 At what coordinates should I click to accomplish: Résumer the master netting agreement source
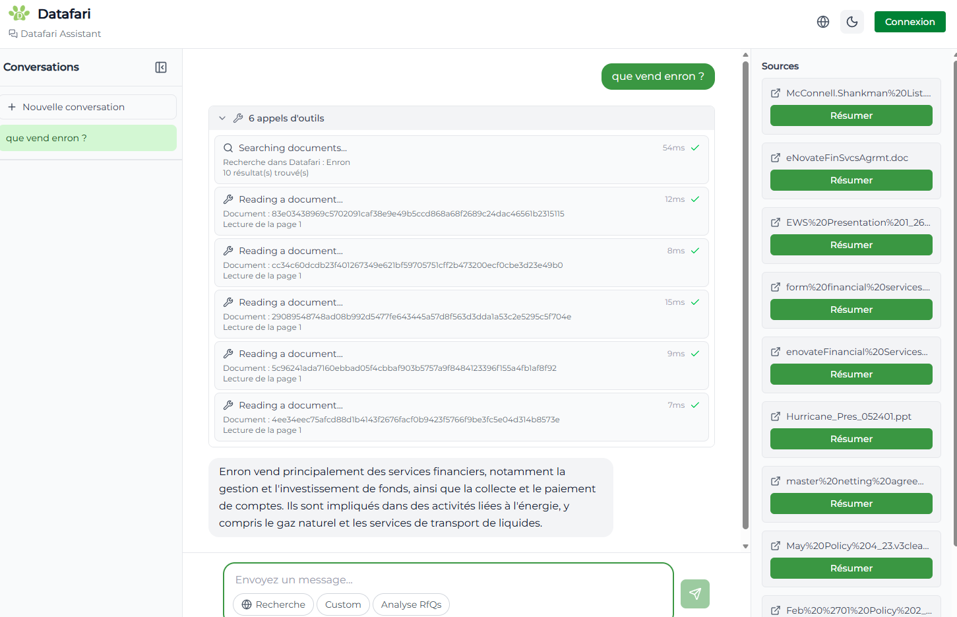[851, 503]
